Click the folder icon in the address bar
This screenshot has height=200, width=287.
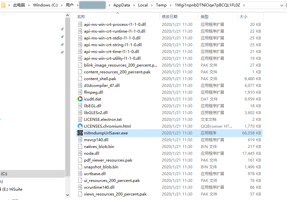(x=3, y=5)
